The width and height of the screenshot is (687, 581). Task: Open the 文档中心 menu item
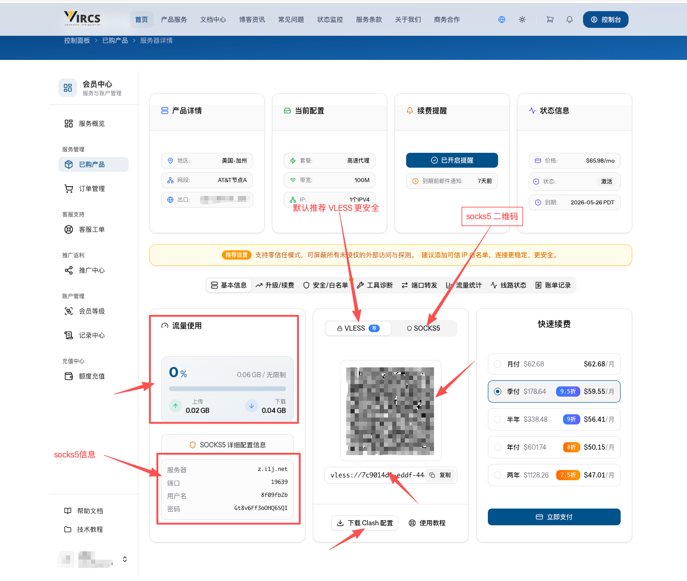click(x=213, y=20)
